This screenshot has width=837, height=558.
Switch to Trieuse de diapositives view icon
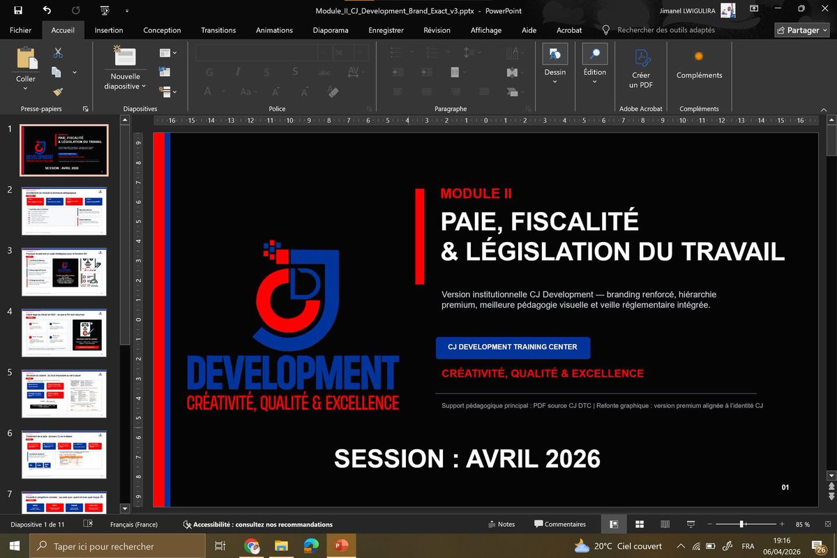pyautogui.click(x=639, y=524)
